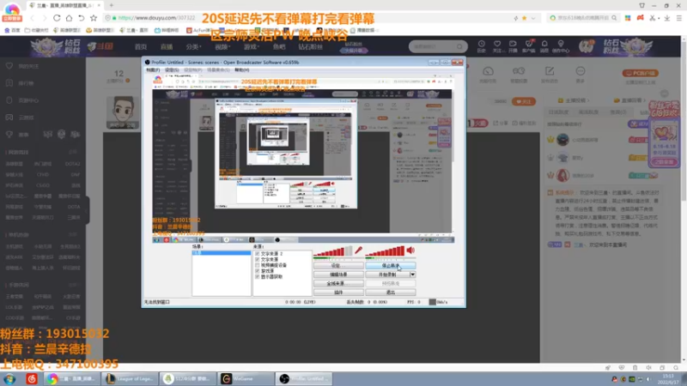Click the OBS stop streaming button

[391, 266]
